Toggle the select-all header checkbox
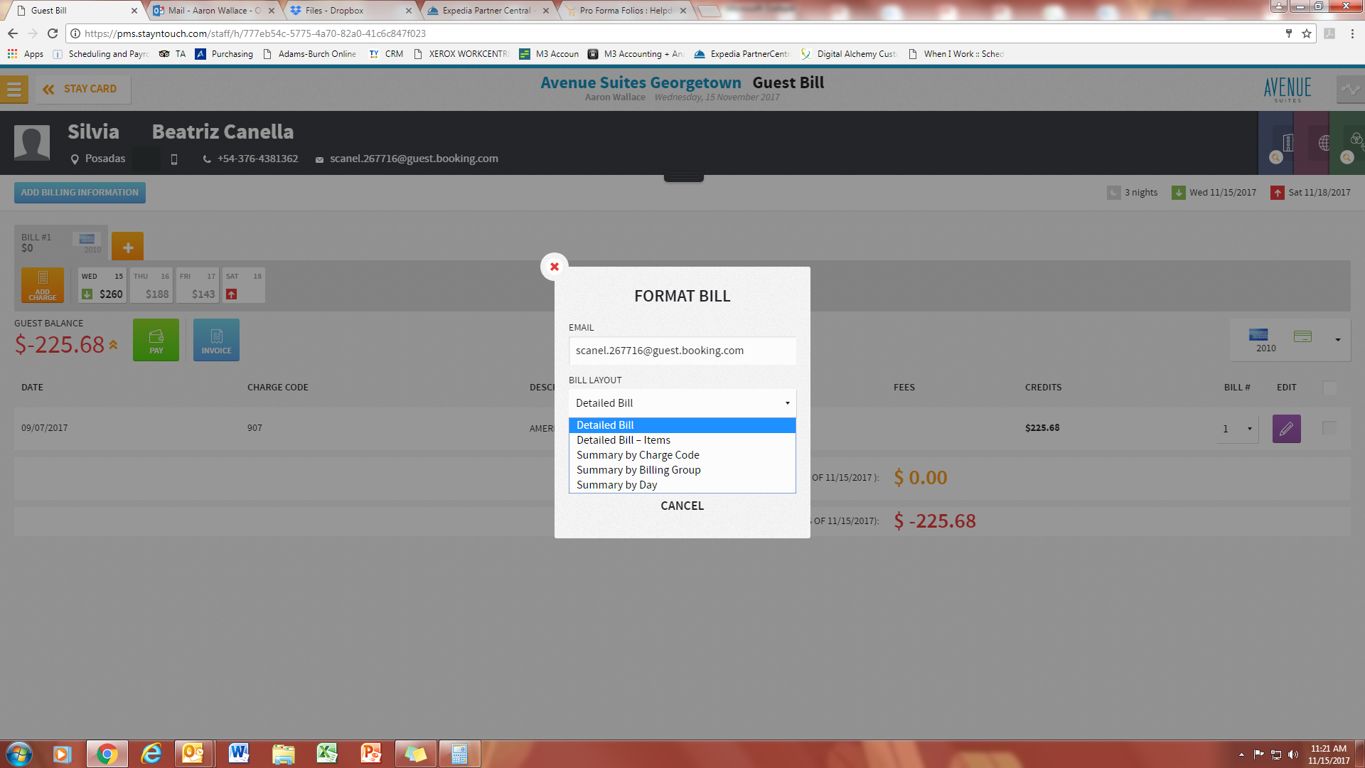Viewport: 1365px width, 768px height. click(1329, 388)
